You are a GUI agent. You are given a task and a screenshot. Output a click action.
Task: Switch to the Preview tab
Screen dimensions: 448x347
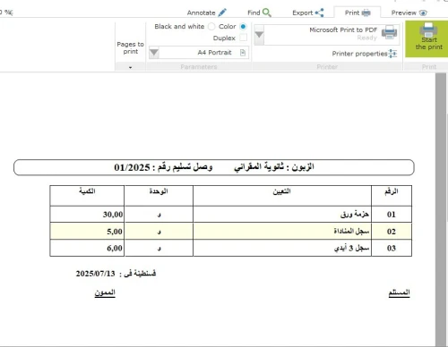pyautogui.click(x=409, y=13)
